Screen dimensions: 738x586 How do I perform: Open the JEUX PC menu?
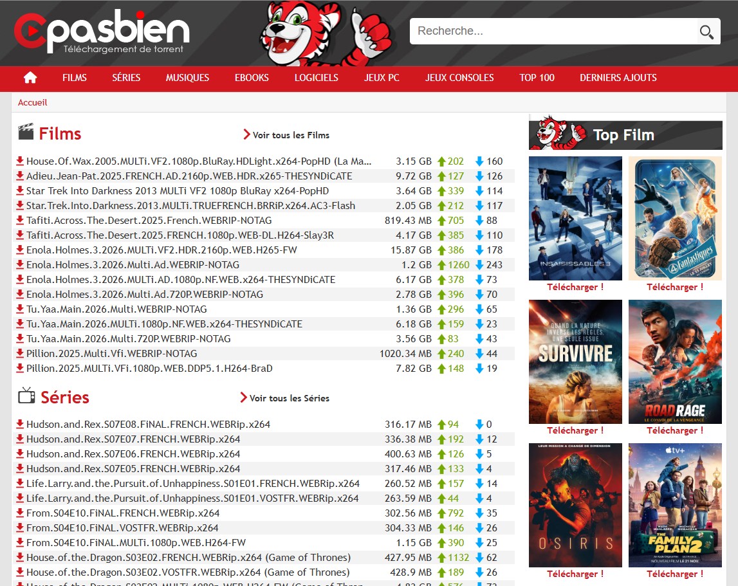pos(382,78)
